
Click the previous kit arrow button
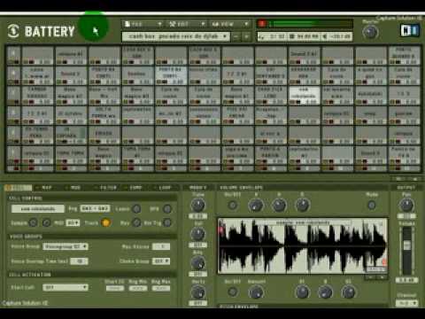click(236, 36)
